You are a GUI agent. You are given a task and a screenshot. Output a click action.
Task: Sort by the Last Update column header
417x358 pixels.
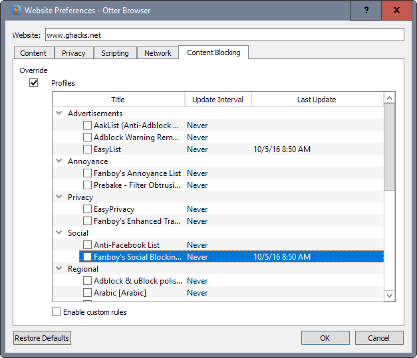pyautogui.click(x=317, y=100)
